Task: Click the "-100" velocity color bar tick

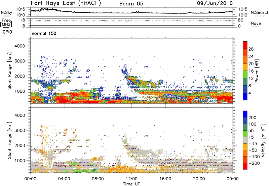Action: [254, 156]
